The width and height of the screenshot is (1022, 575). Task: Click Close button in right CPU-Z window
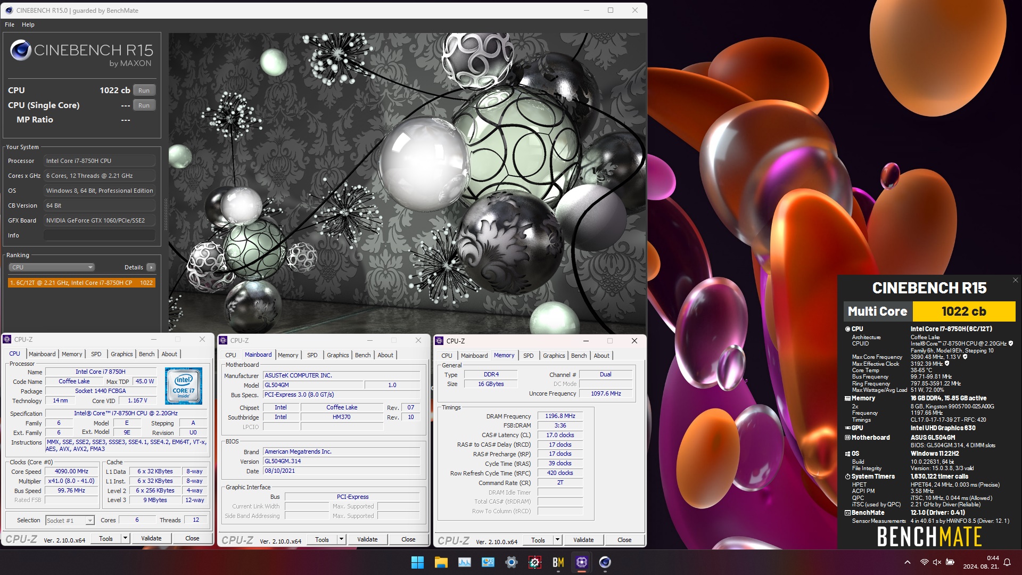pos(624,540)
